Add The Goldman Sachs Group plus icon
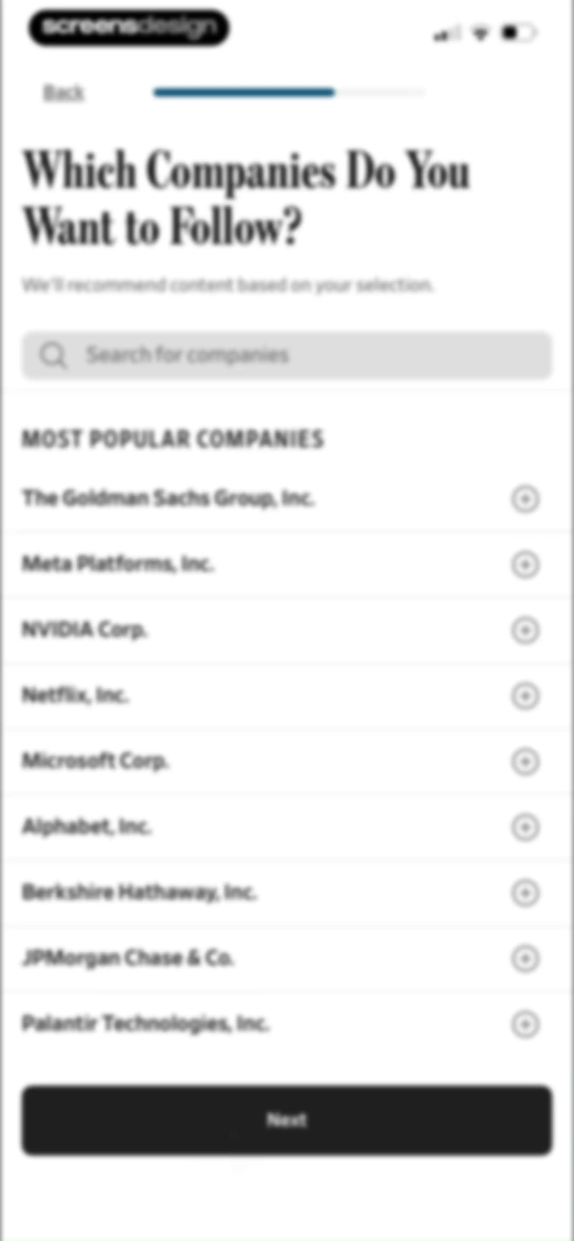Image resolution: width=574 pixels, height=1241 pixels. click(x=525, y=499)
